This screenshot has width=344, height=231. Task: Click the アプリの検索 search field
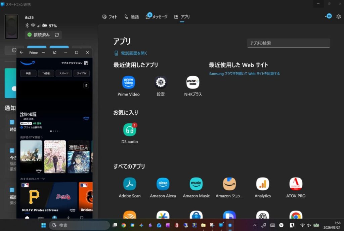coord(288,43)
